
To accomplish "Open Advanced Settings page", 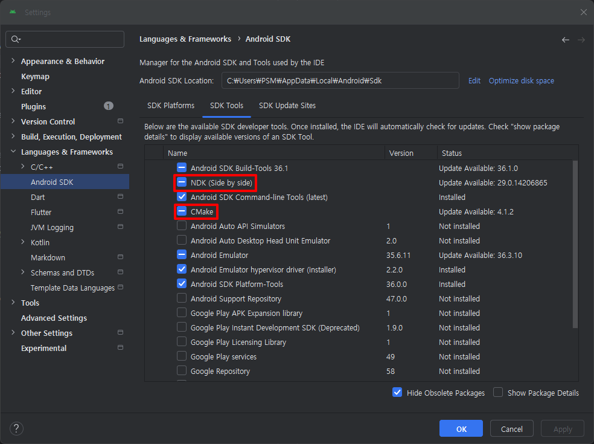I will click(x=54, y=318).
